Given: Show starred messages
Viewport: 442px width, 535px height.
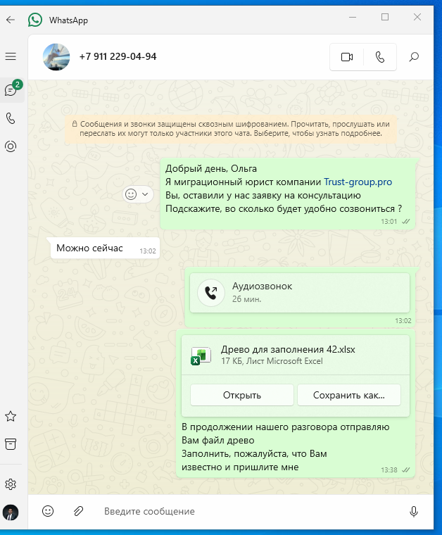Looking at the screenshot, I should tap(11, 416).
